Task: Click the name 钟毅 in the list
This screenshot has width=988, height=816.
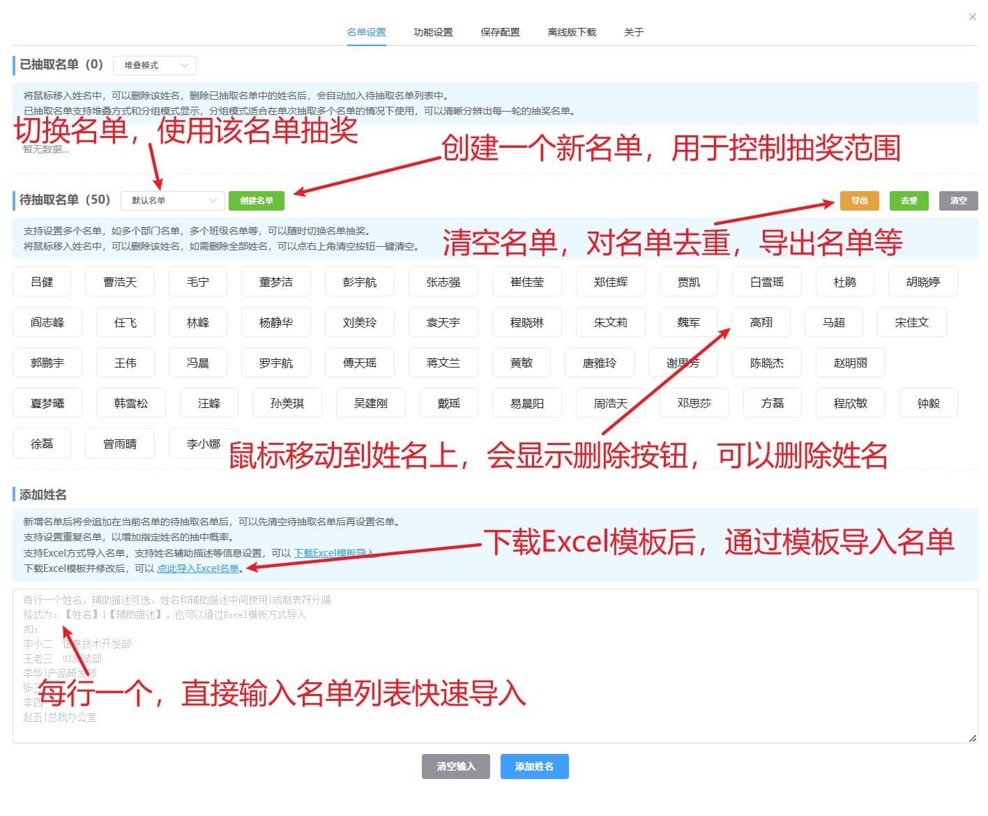Action: tap(928, 402)
